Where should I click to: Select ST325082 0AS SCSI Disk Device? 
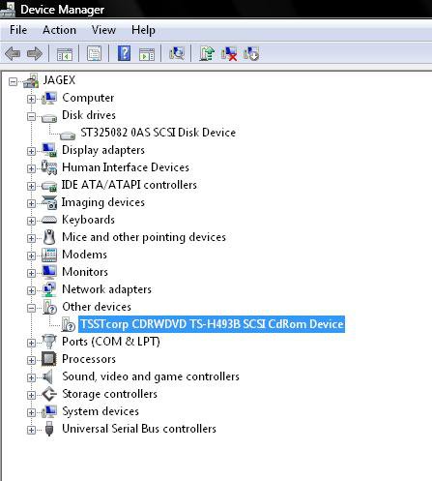click(158, 133)
